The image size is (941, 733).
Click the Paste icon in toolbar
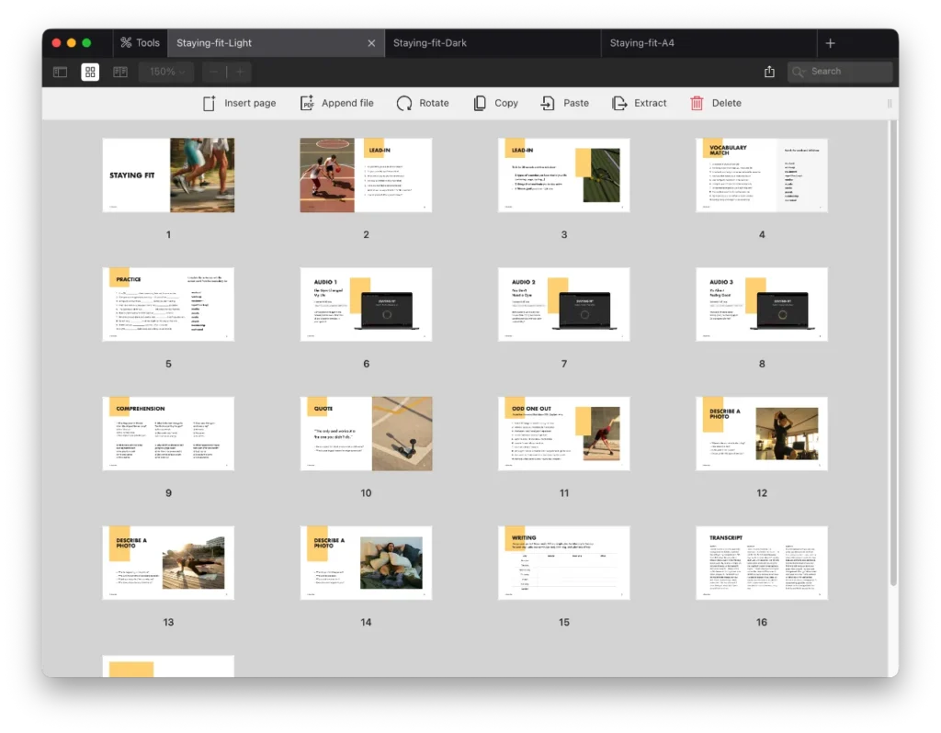pos(548,103)
